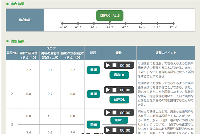Stop the first audio playback for question 3
Screen dimensions: 201x135
pos(114,112)
